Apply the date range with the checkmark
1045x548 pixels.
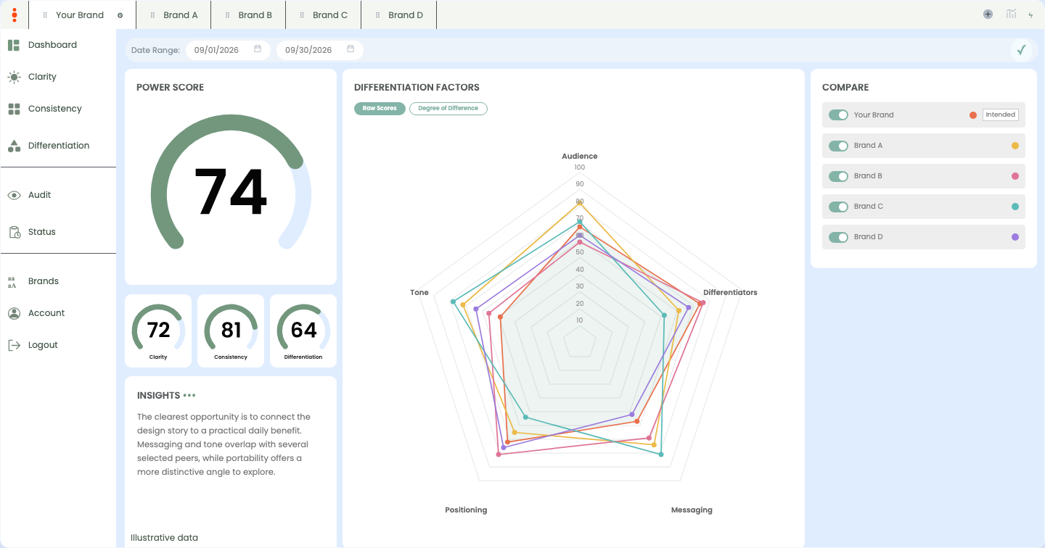tap(1022, 50)
